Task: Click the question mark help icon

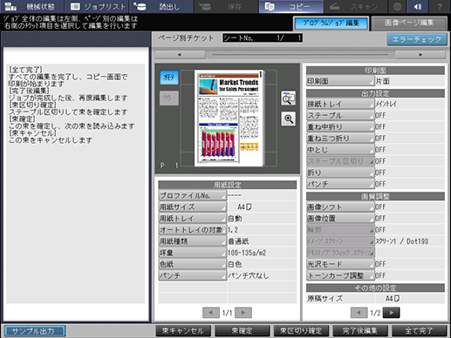Action: pyautogui.click(x=440, y=6)
